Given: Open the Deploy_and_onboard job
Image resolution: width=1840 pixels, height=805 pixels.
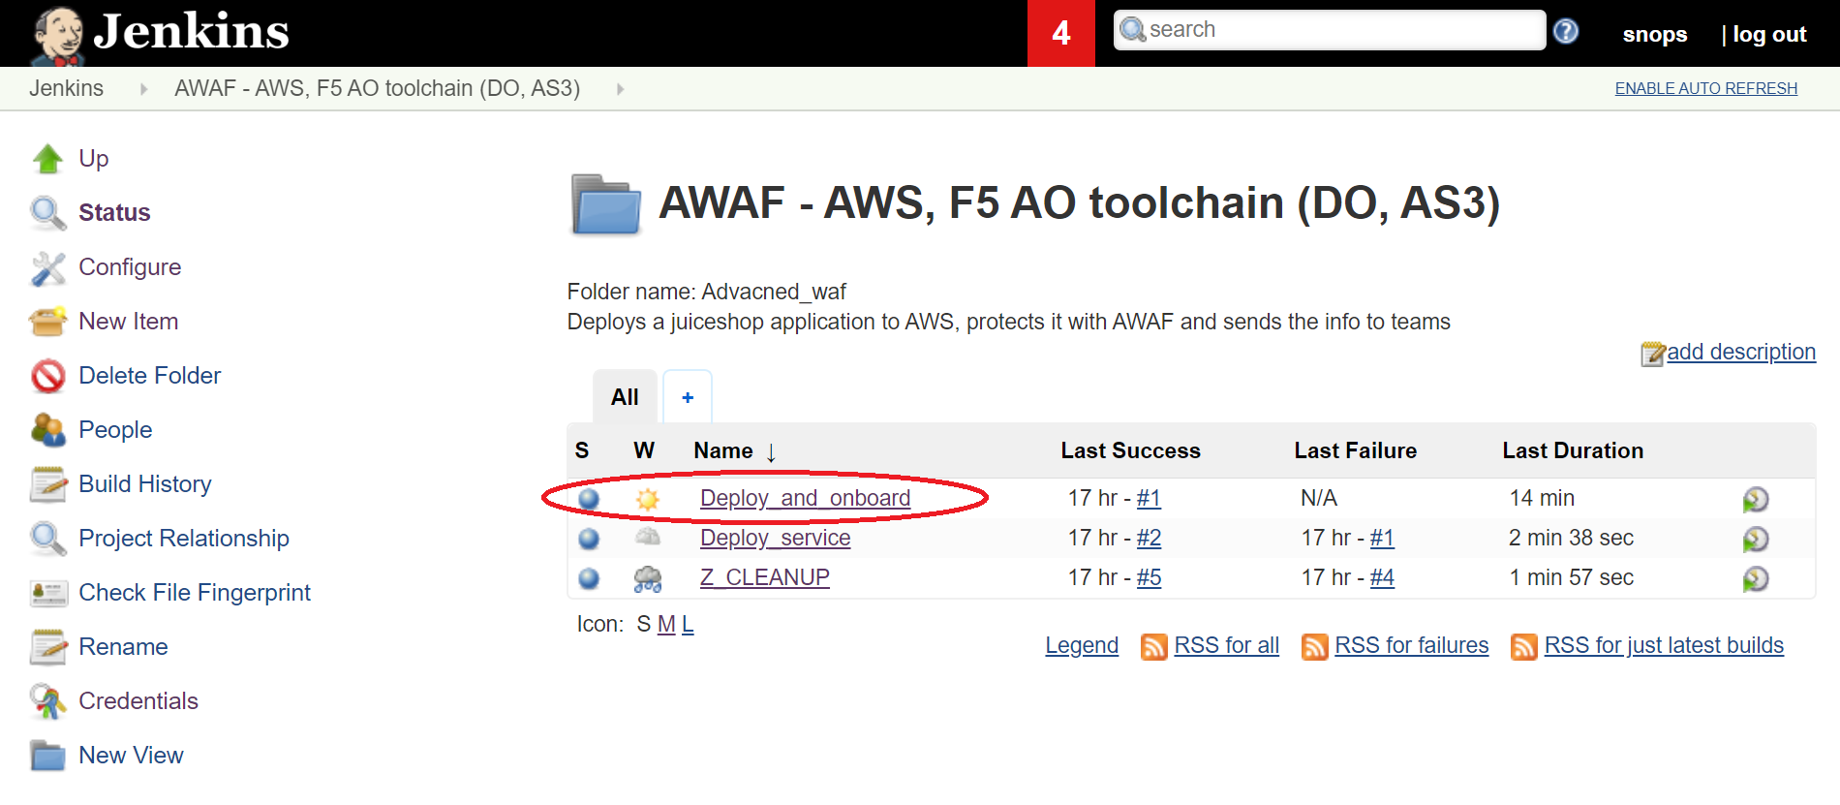Looking at the screenshot, I should click(805, 498).
